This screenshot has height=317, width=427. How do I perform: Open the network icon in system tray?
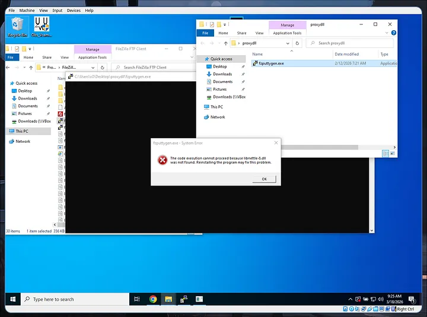tap(374, 299)
